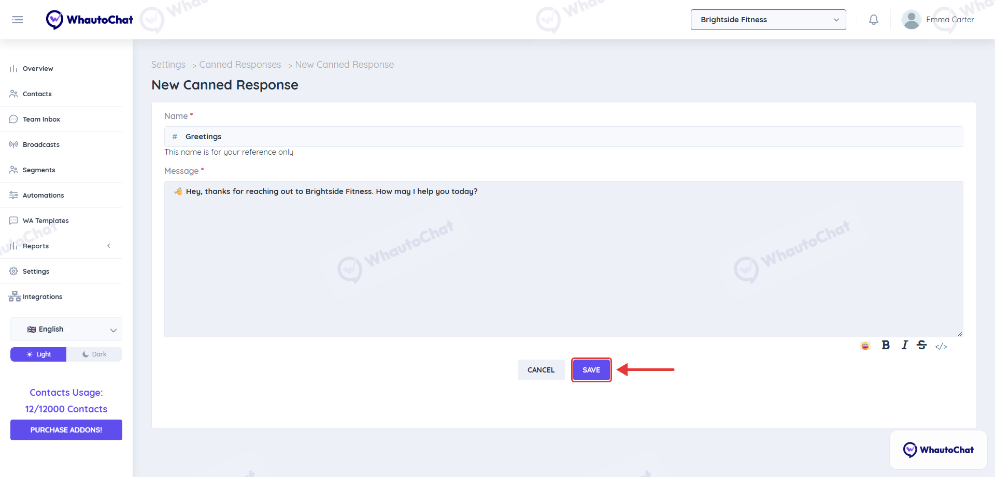
Task: Open the hamburger menu icon
Action: click(18, 20)
